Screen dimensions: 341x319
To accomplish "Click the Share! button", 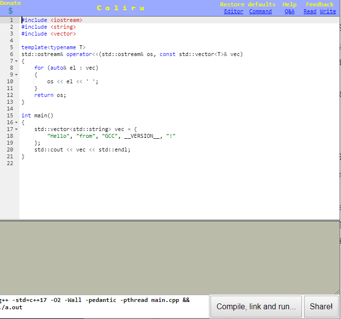I will [321, 306].
